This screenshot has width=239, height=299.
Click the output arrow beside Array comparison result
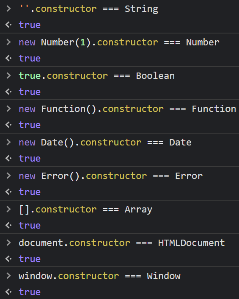[8, 225]
